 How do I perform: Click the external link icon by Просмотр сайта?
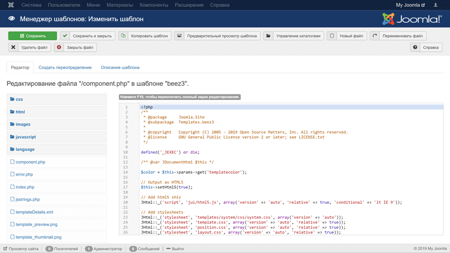point(5,249)
